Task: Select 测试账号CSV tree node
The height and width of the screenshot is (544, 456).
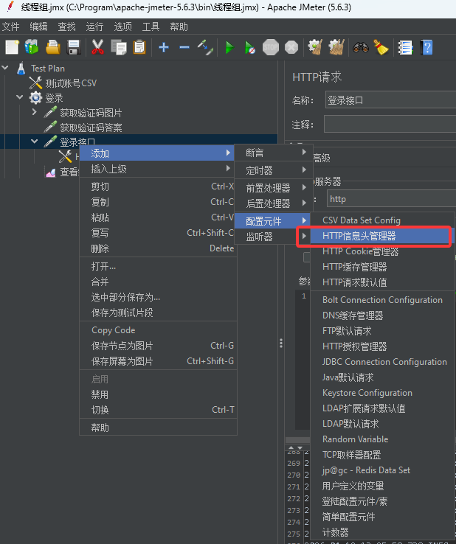Action: (71, 83)
